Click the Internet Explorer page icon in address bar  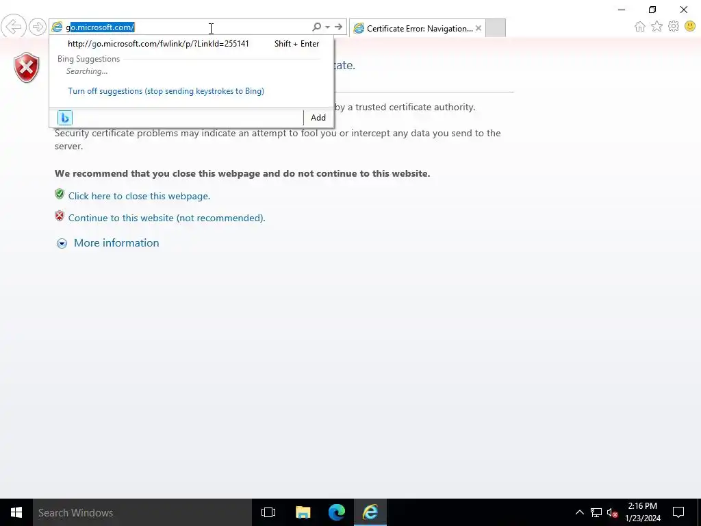58,27
